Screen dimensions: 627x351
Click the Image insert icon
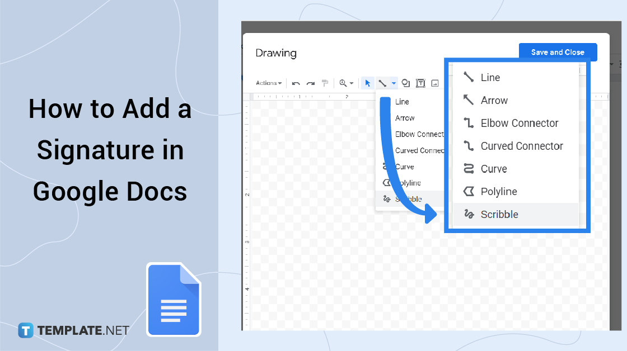pos(435,83)
